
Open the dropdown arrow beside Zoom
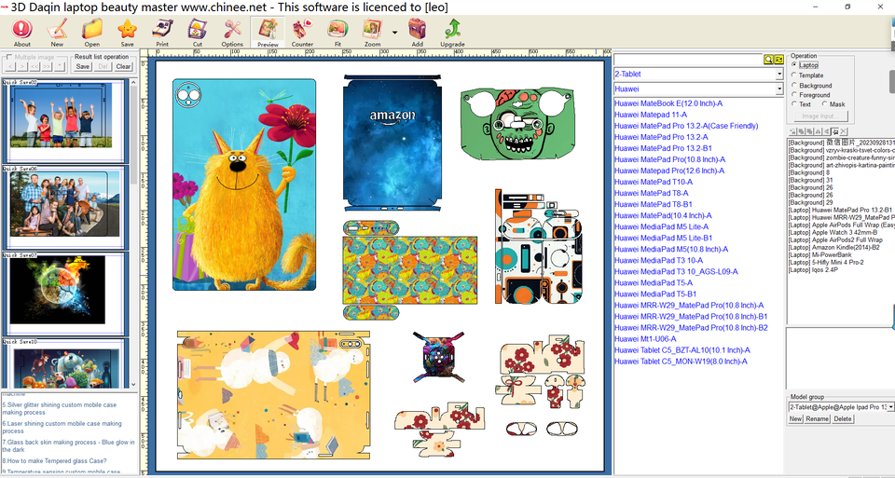(394, 32)
